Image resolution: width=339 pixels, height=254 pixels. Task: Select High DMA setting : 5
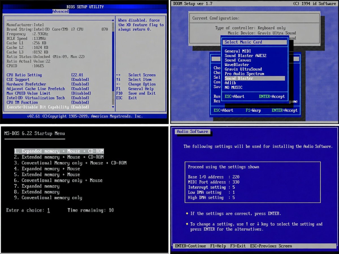click(x=211, y=198)
